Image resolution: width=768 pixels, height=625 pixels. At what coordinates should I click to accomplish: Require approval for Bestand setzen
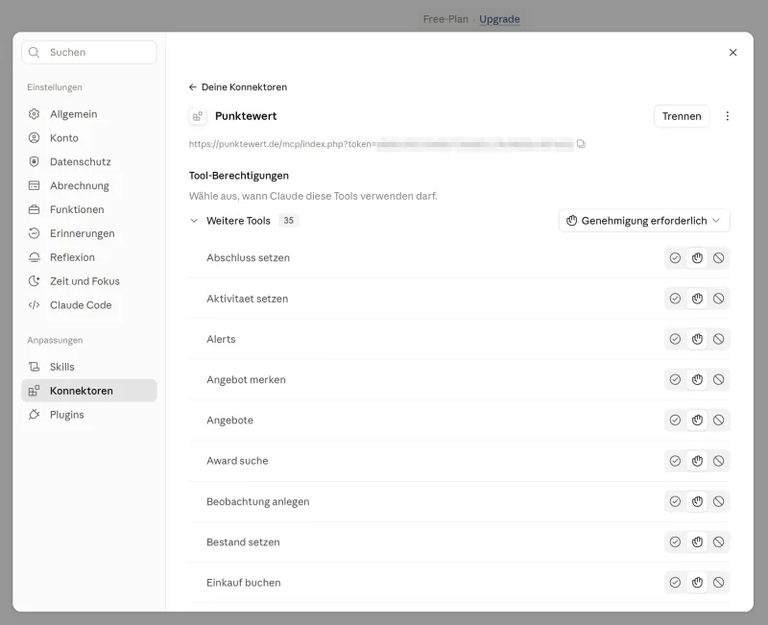click(x=697, y=542)
